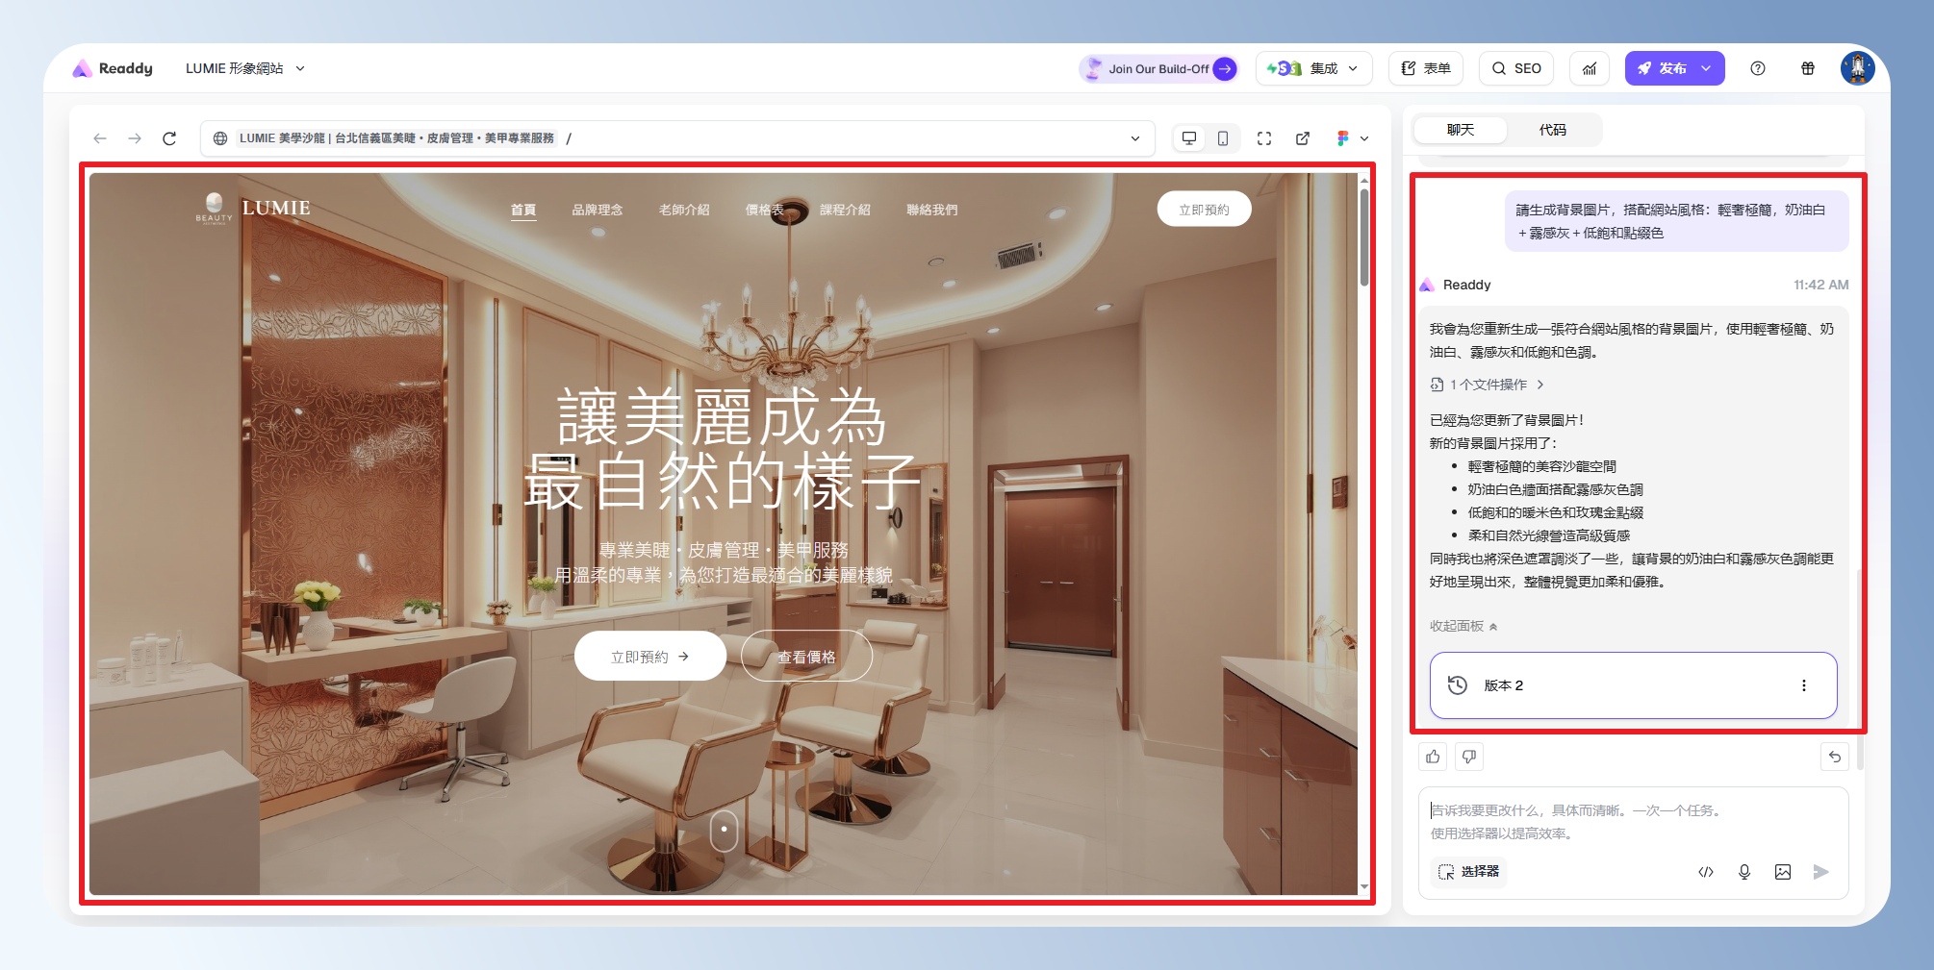Image resolution: width=1934 pixels, height=970 pixels.
Task: Enter fullscreen preview mode
Action: (x=1264, y=138)
